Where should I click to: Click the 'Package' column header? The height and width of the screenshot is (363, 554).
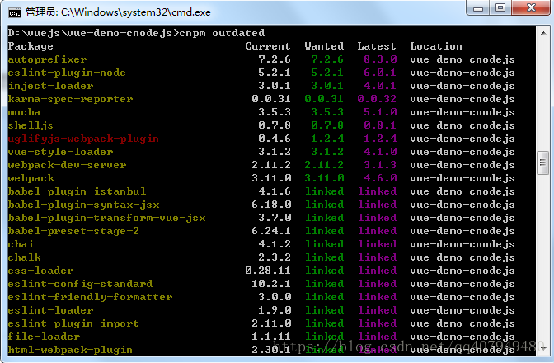[x=31, y=46]
